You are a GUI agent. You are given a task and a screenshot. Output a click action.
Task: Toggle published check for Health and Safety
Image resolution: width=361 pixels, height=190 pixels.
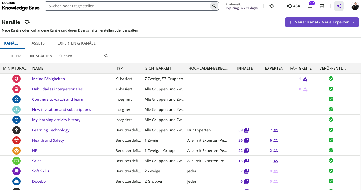[331, 140]
